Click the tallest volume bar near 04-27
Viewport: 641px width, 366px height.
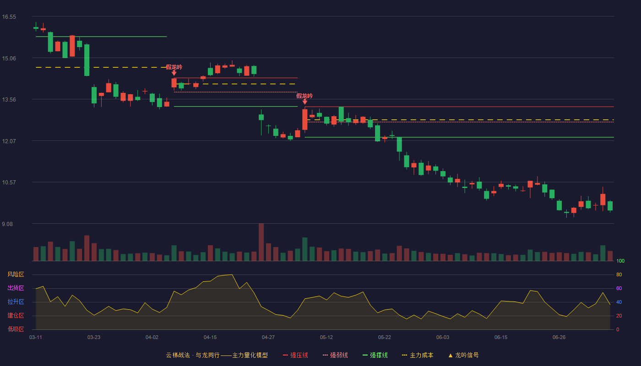[261, 242]
